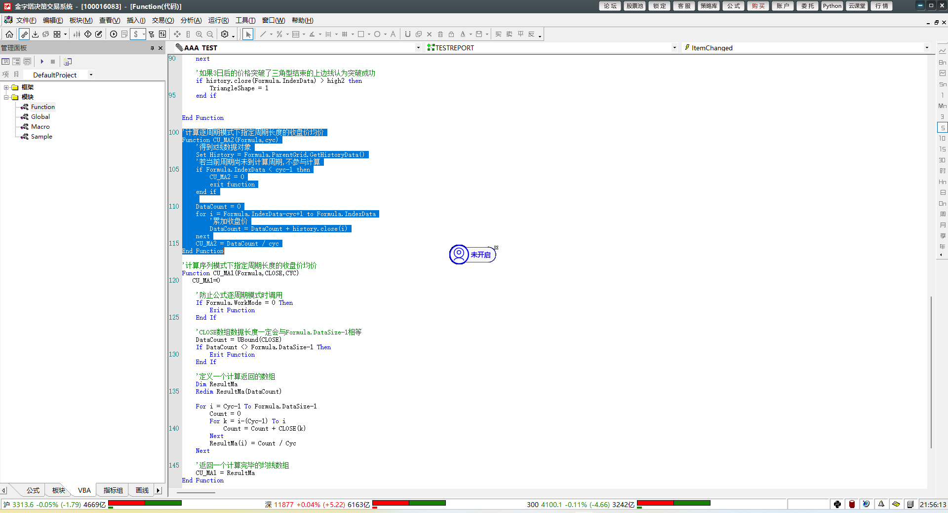Select the percent line drawing tool
This screenshot has height=513, width=948.
(x=279, y=34)
